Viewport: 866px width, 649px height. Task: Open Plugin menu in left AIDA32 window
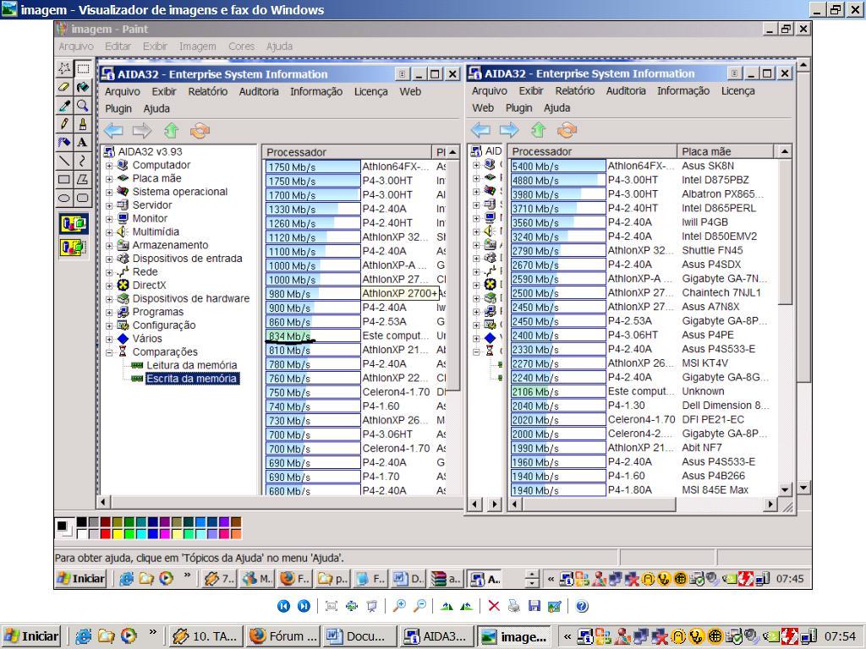(118, 109)
